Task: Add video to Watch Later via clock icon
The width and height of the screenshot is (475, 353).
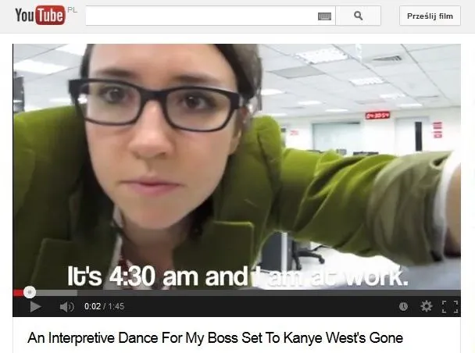Action: pos(403,307)
